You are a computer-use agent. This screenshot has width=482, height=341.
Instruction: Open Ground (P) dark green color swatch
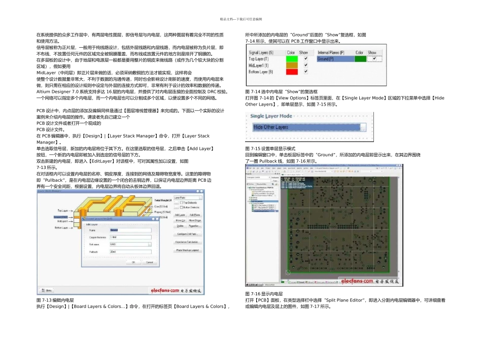click(360, 59)
